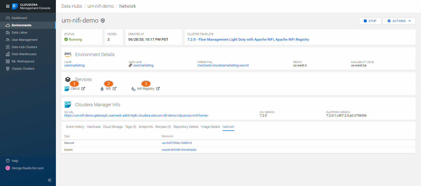Click the User Management people icon

[x=8, y=40]
